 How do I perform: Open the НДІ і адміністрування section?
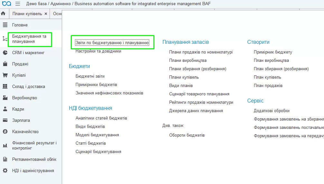tap(33, 171)
